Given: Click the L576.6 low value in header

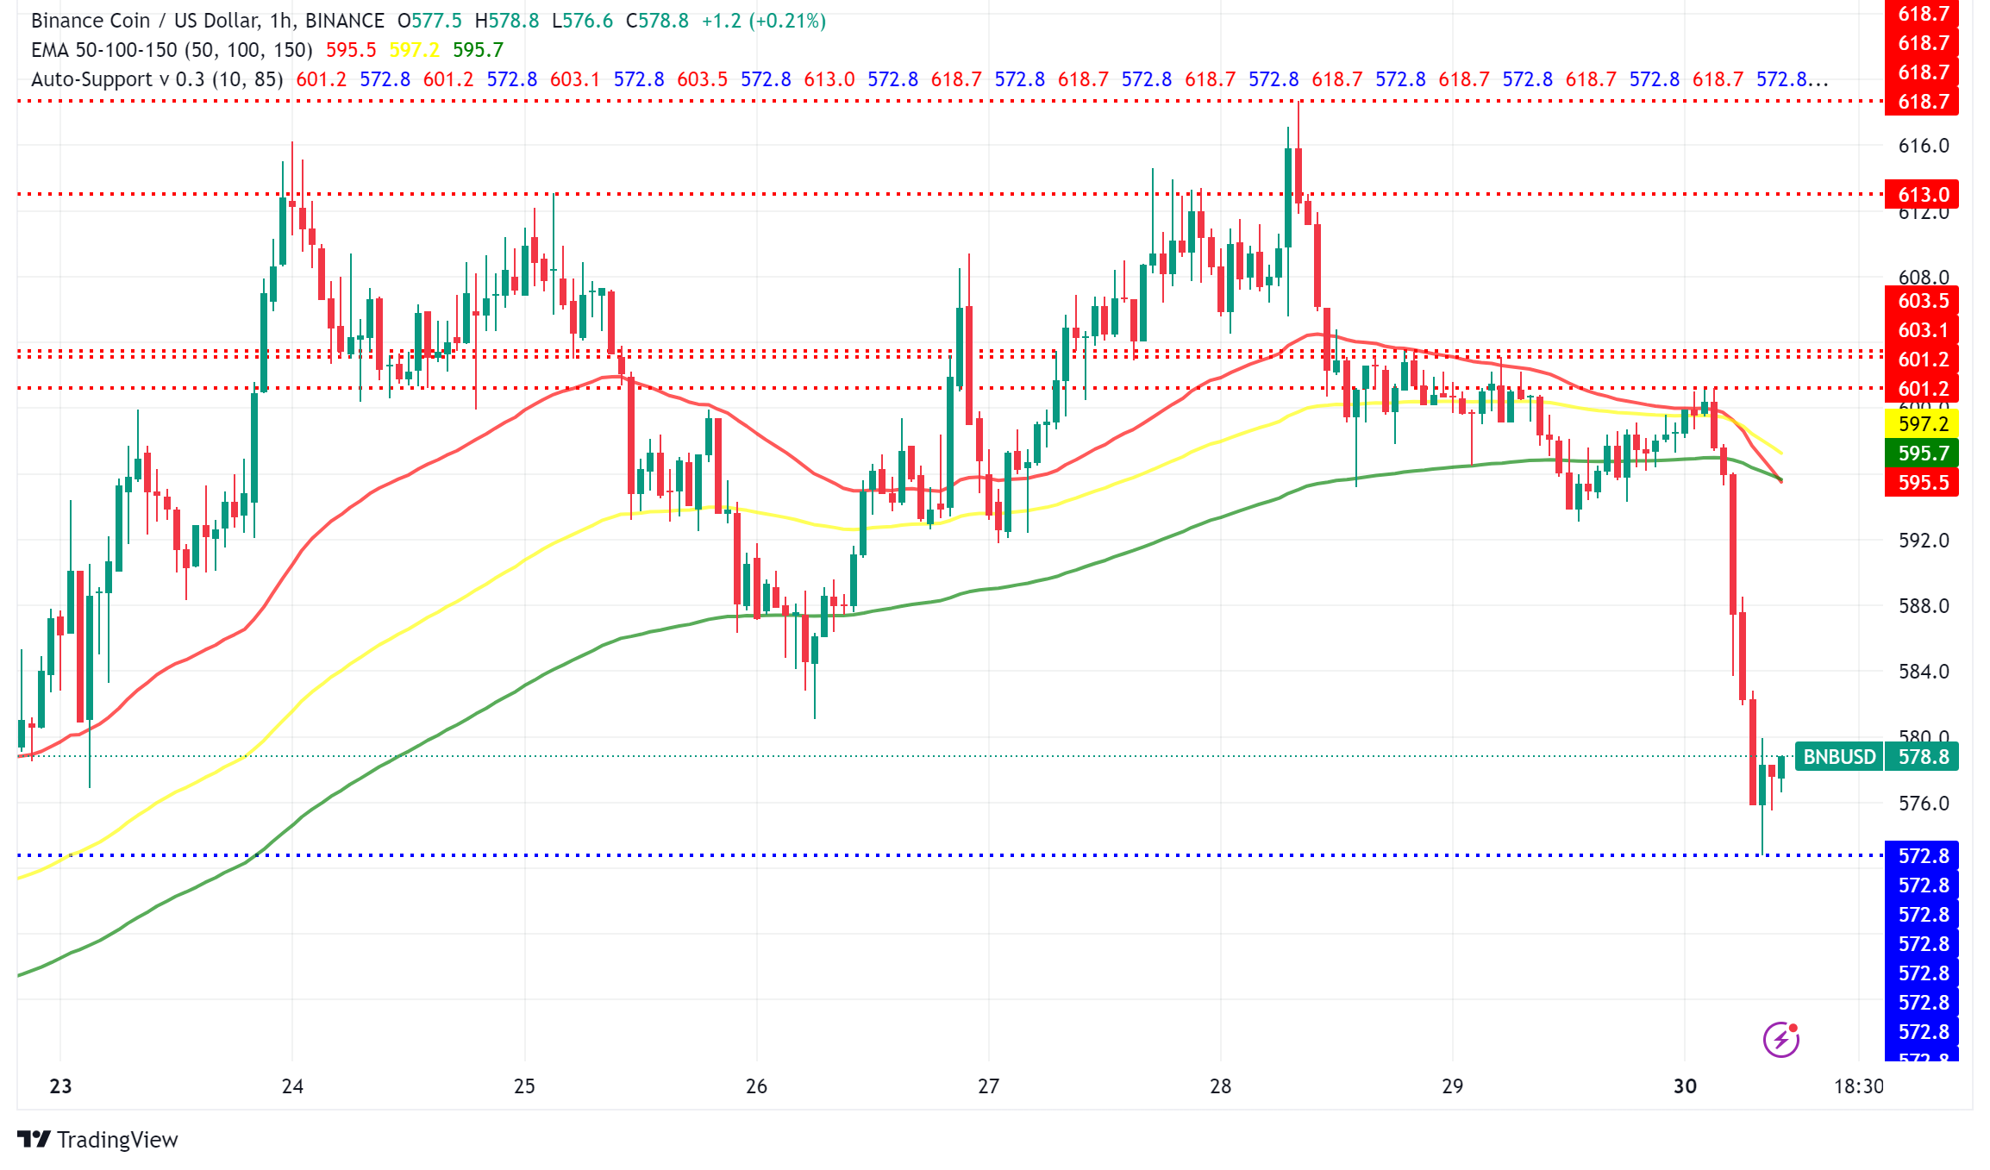Looking at the screenshot, I should click(582, 21).
